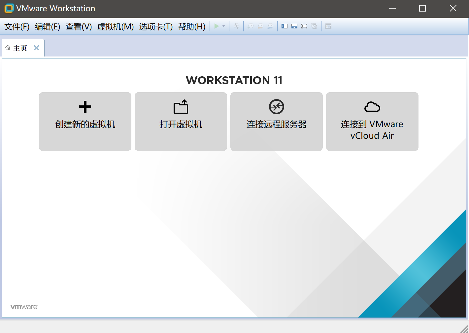This screenshot has width=469, height=333.
Task: Open the 文件(F) menu
Action: (17, 26)
